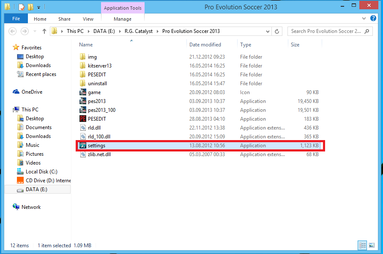This screenshot has height=254, width=383.
Task: Click the settings application icon
Action: 83,146
